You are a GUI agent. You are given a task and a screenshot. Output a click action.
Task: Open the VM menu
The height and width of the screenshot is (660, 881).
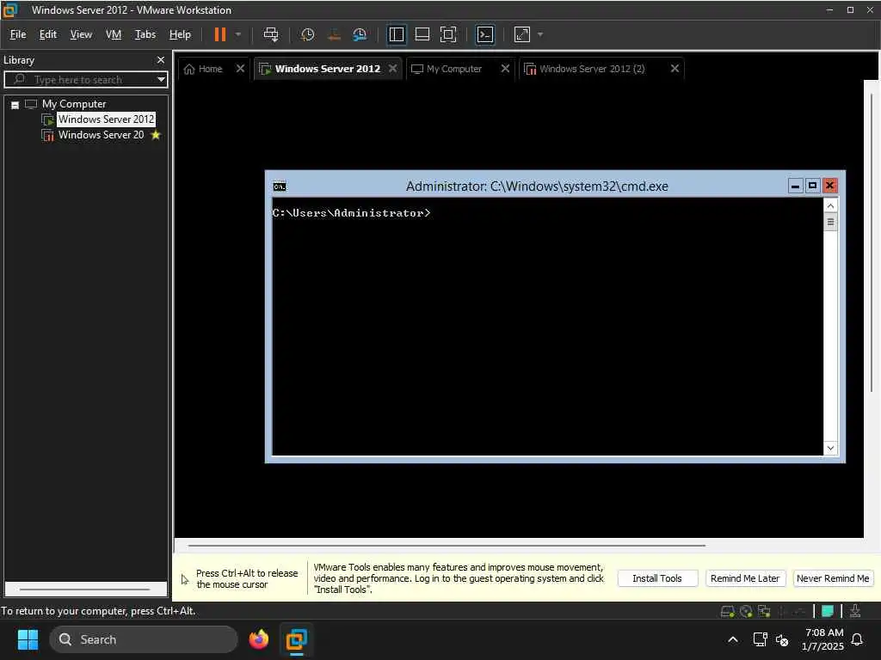tap(114, 34)
